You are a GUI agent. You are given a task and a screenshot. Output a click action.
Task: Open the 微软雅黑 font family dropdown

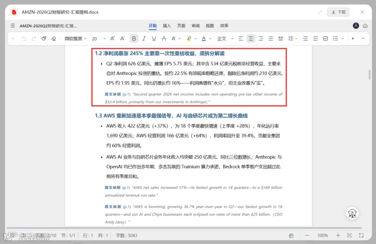(75, 38)
